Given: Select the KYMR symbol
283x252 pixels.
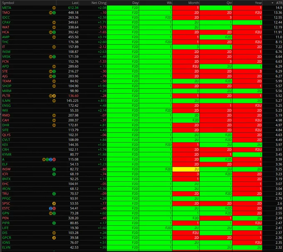Looking at the screenshot, I should click(7, 154).
